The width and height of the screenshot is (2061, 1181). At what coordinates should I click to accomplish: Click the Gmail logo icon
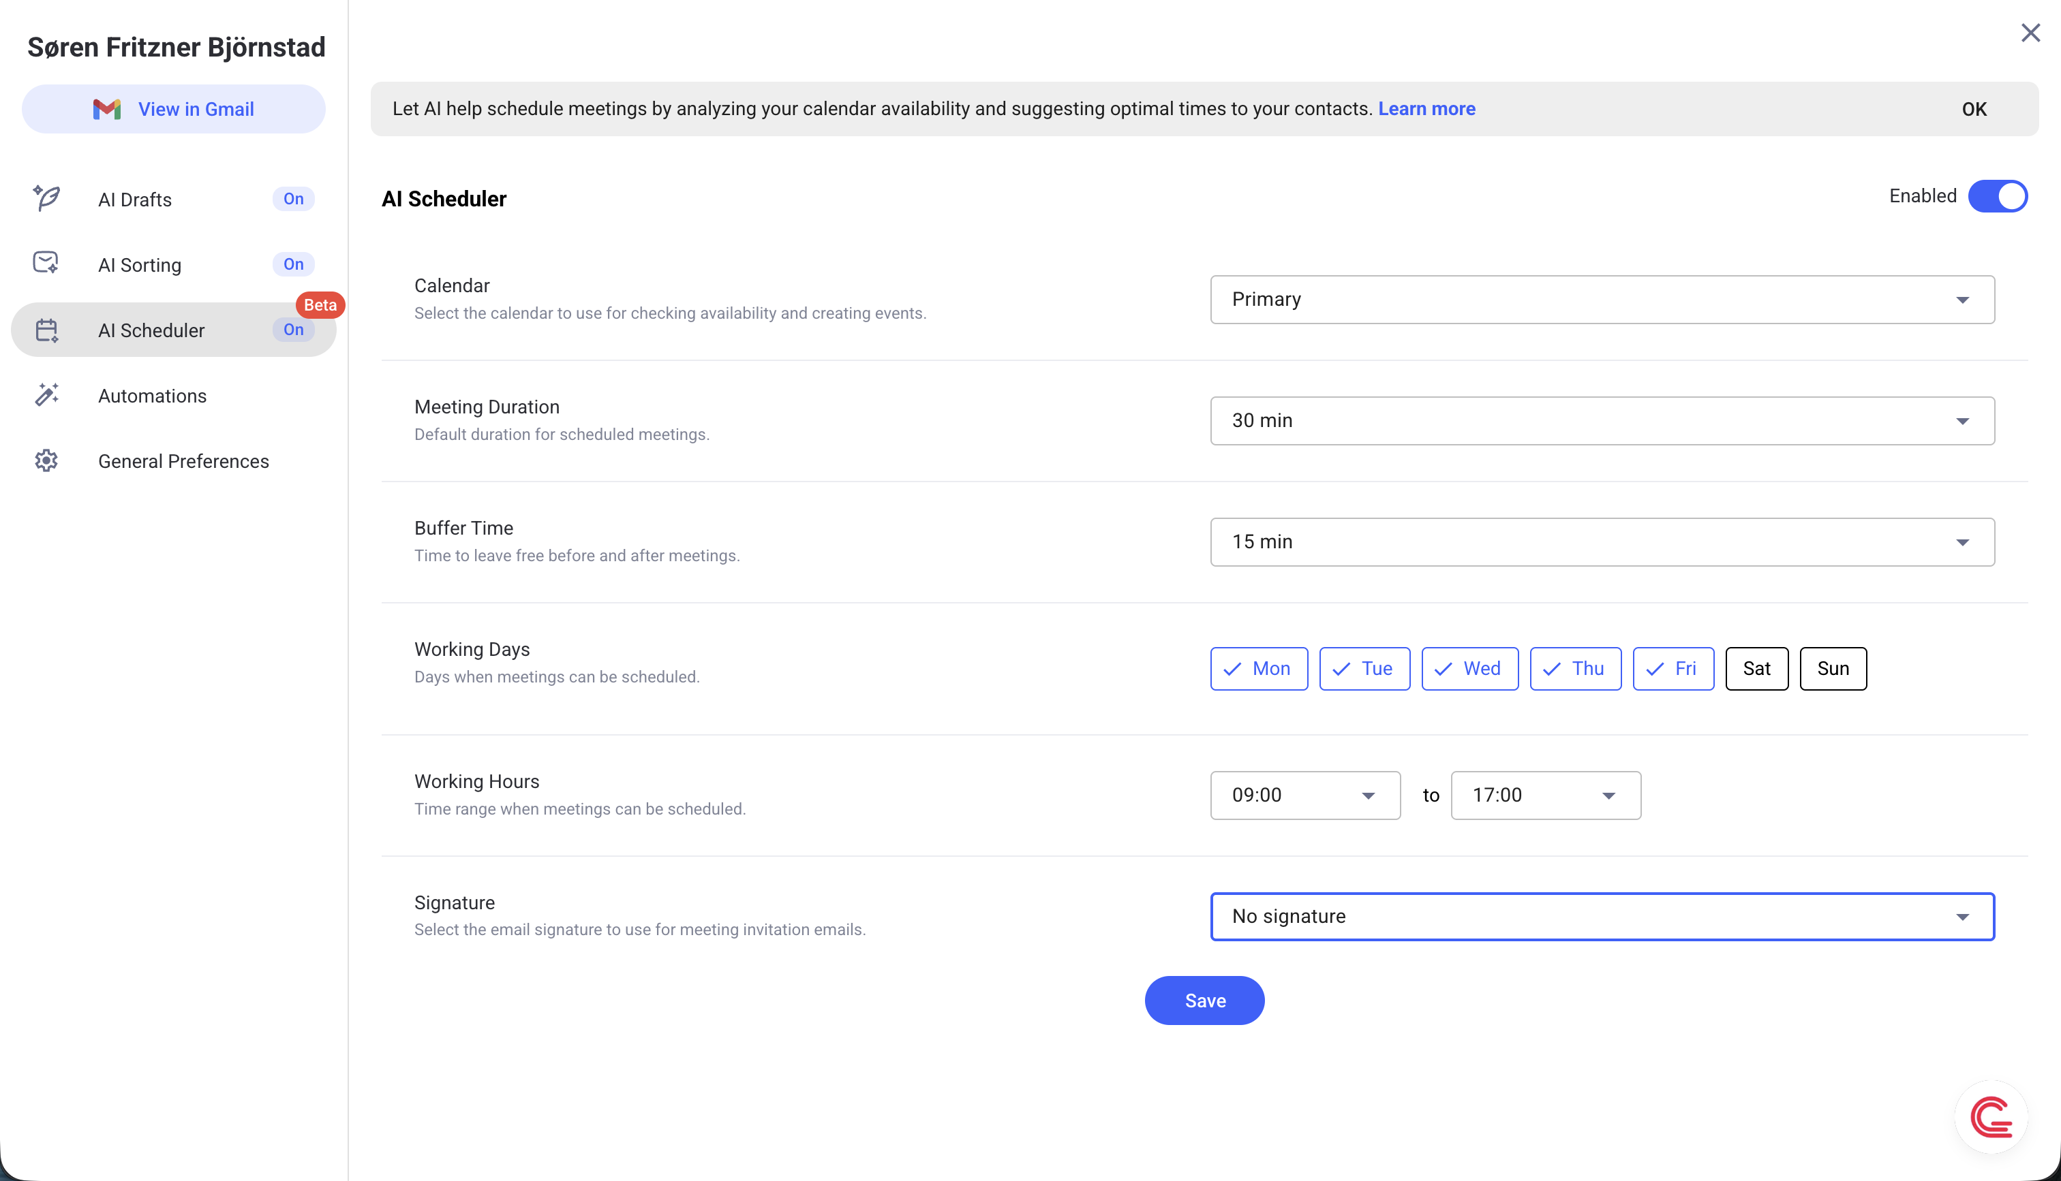(106, 110)
